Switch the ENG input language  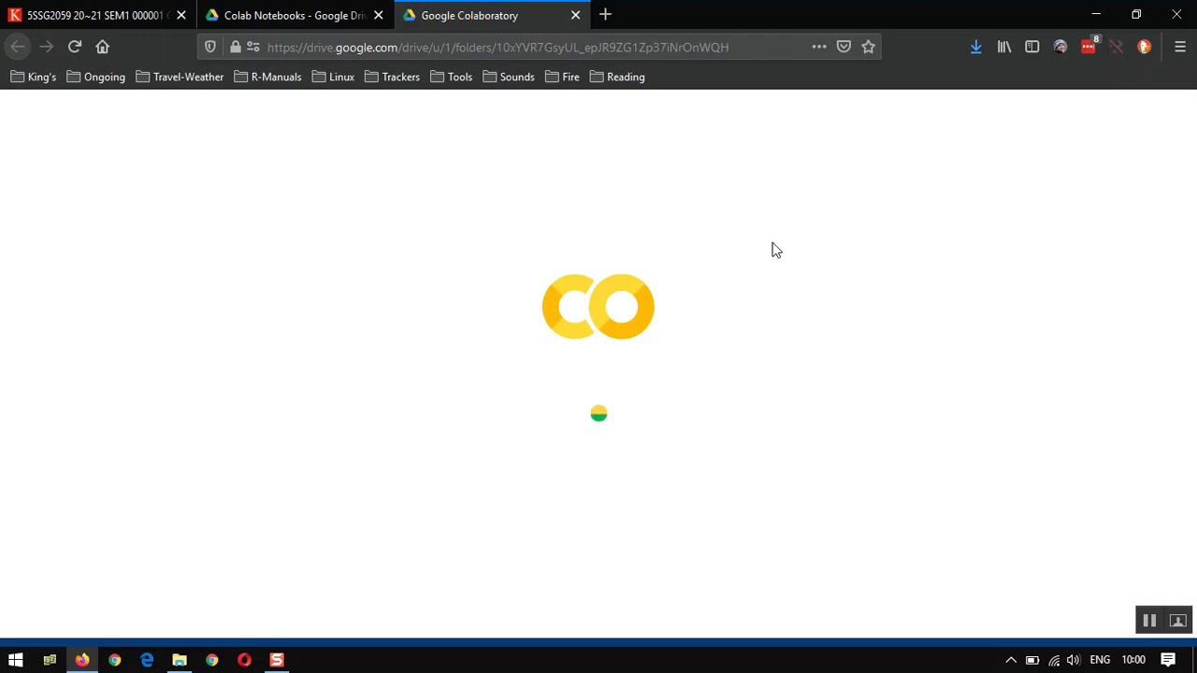(x=1100, y=660)
